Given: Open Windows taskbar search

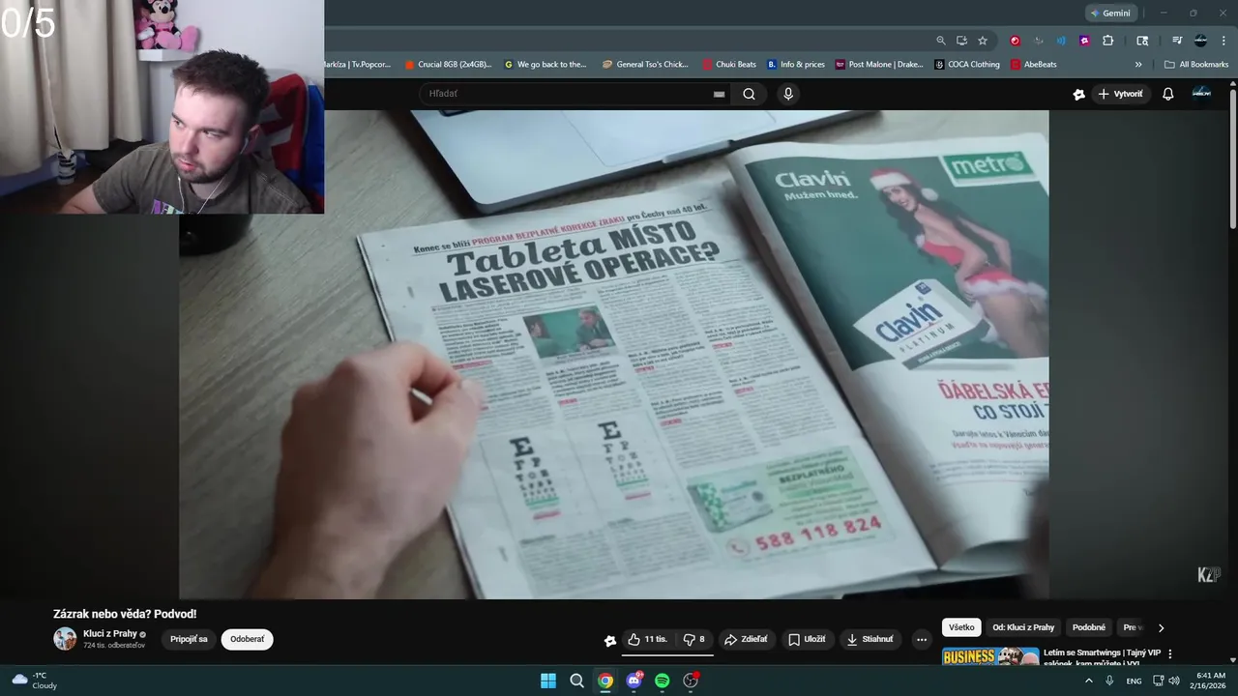Looking at the screenshot, I should click(576, 681).
